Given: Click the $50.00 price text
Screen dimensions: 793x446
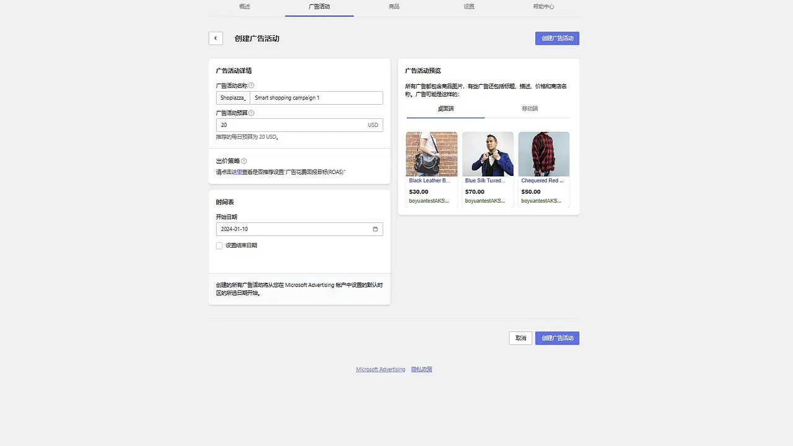Looking at the screenshot, I should coord(531,192).
